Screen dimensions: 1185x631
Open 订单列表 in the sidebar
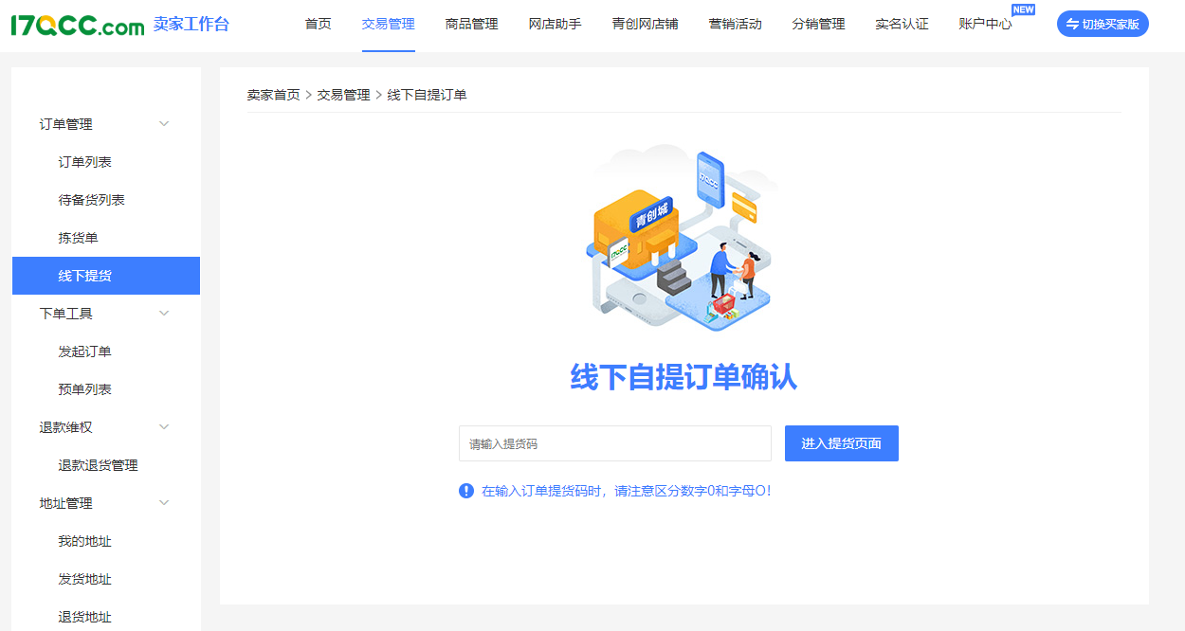(x=85, y=162)
